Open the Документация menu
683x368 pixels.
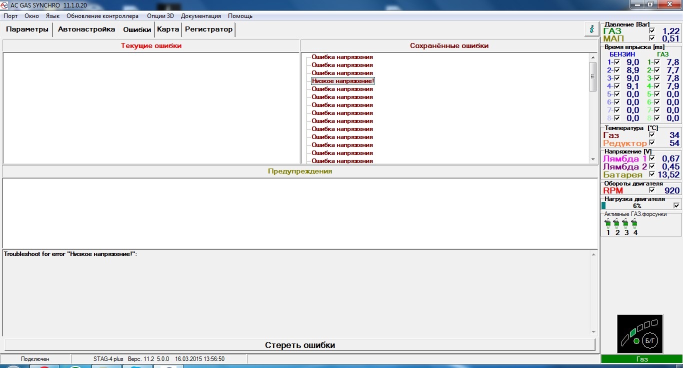[201, 16]
